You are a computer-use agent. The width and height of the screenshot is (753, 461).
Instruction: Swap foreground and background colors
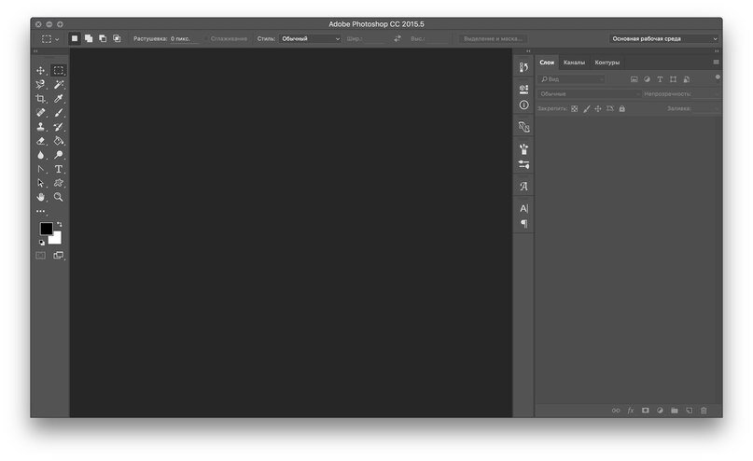pyautogui.click(x=59, y=224)
